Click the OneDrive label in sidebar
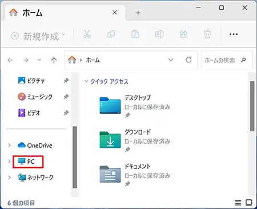Image resolution: width=257 pixels, height=209 pixels. [x=39, y=145]
